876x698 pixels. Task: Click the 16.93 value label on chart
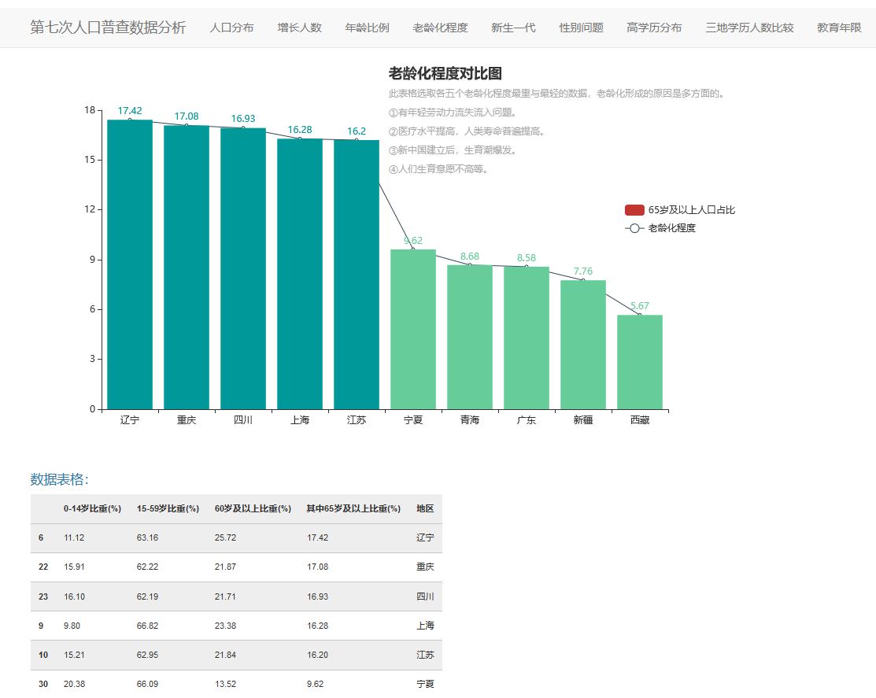pyautogui.click(x=243, y=118)
